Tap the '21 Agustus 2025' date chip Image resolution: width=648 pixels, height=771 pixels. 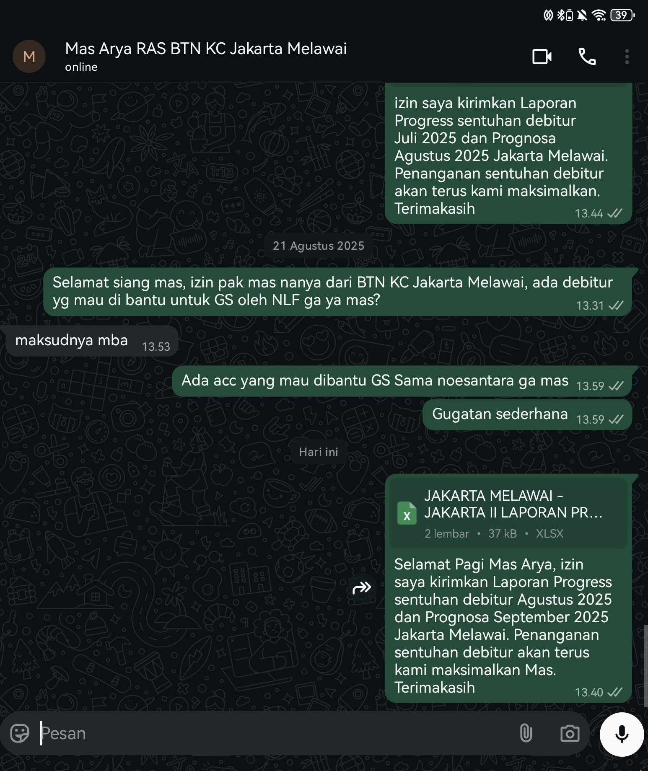319,246
